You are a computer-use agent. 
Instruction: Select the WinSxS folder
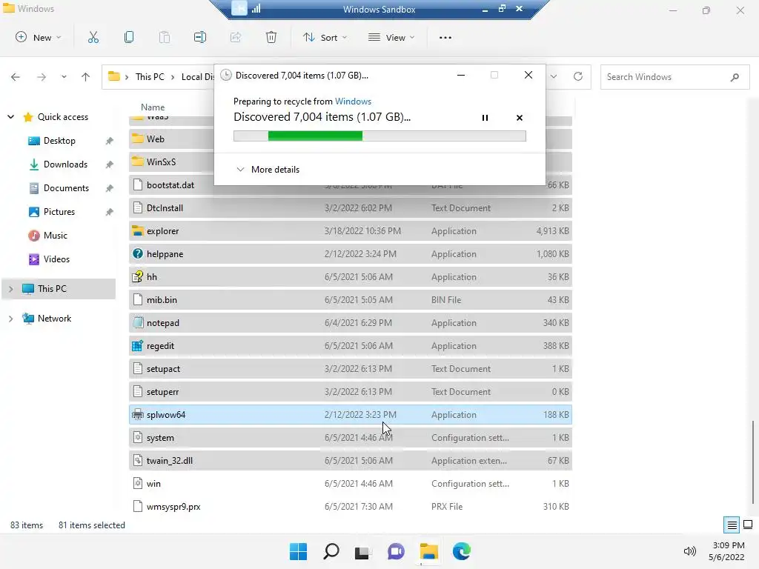click(172, 162)
